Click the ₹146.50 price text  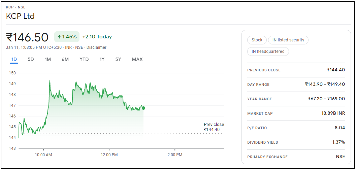[x=27, y=37]
